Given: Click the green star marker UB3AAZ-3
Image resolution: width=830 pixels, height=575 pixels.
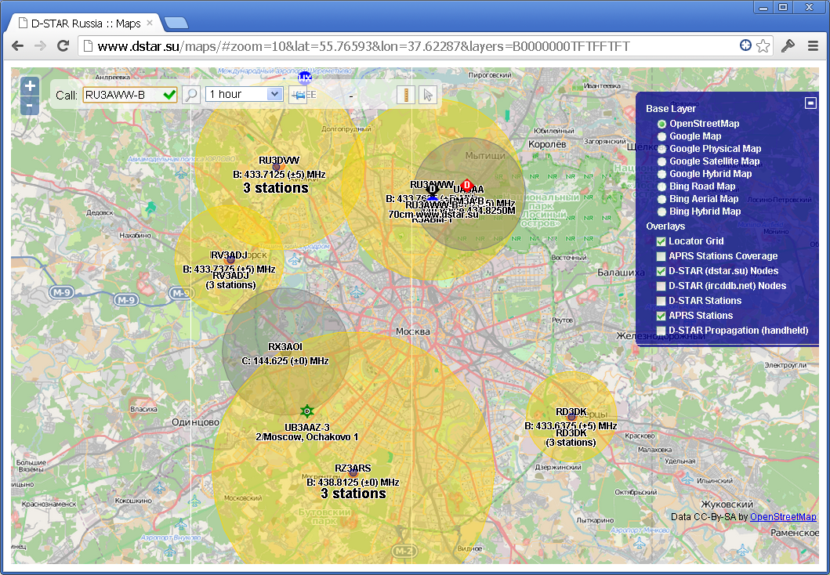Looking at the screenshot, I should pos(307,411).
